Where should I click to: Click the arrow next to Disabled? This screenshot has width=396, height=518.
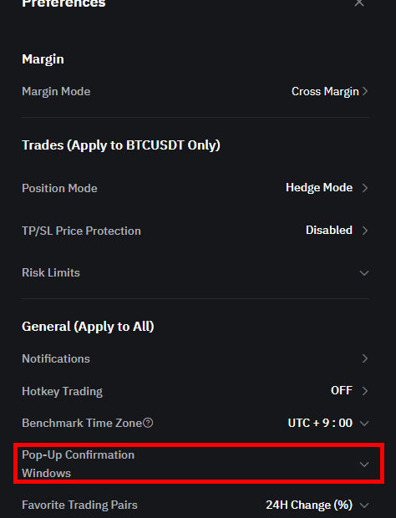tap(365, 231)
